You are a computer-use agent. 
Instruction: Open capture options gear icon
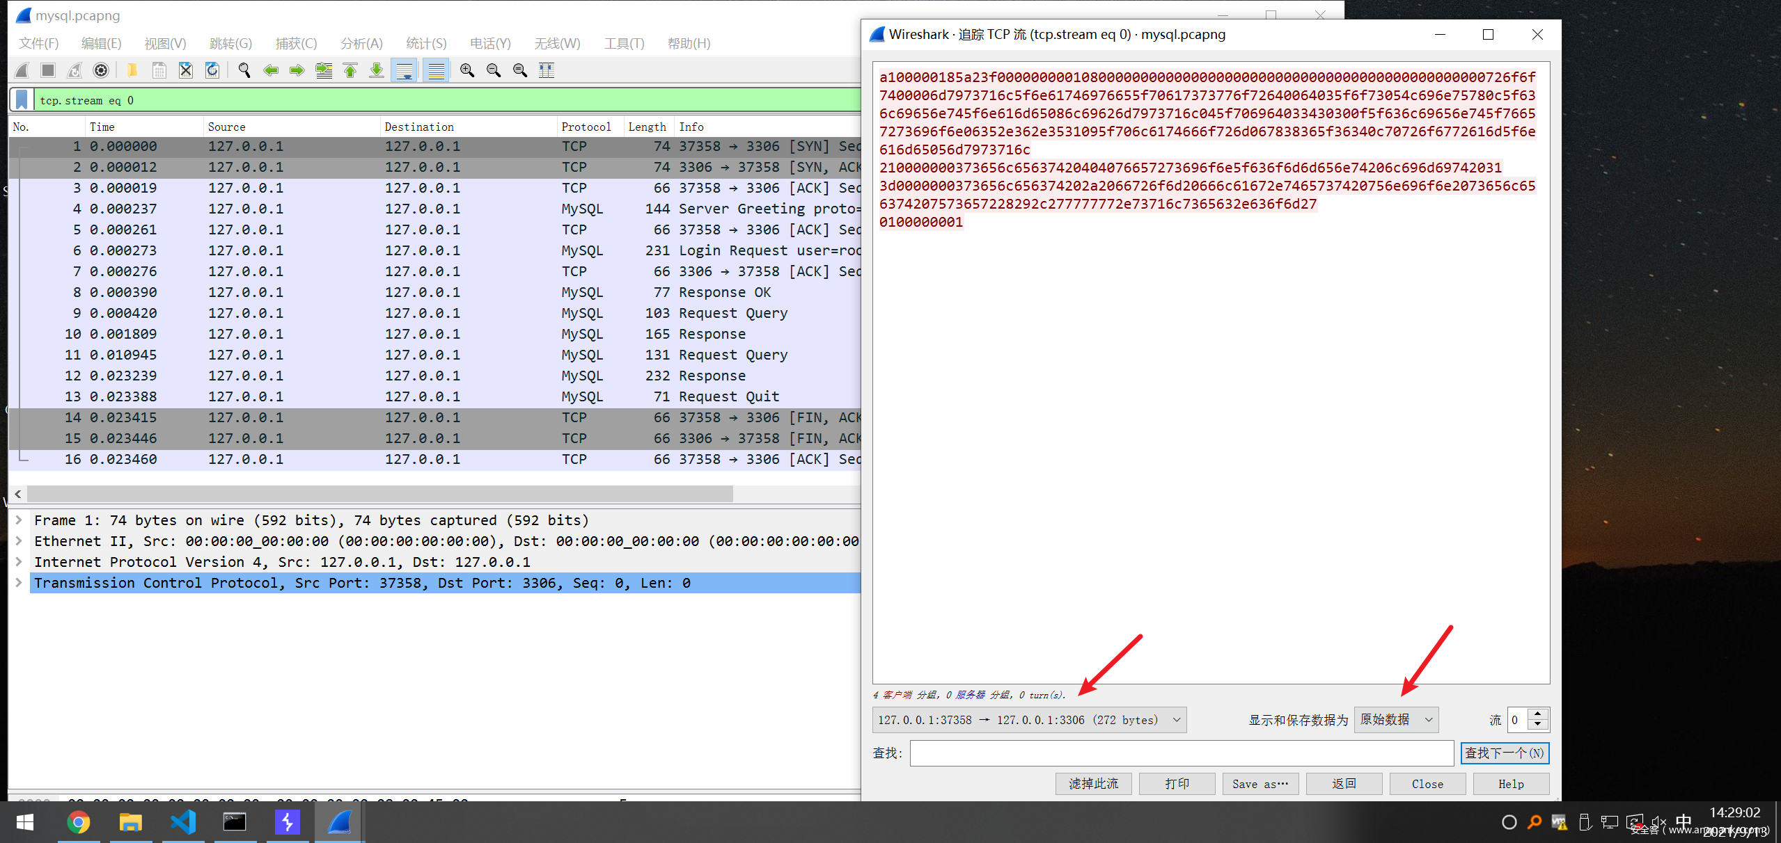[x=101, y=70]
